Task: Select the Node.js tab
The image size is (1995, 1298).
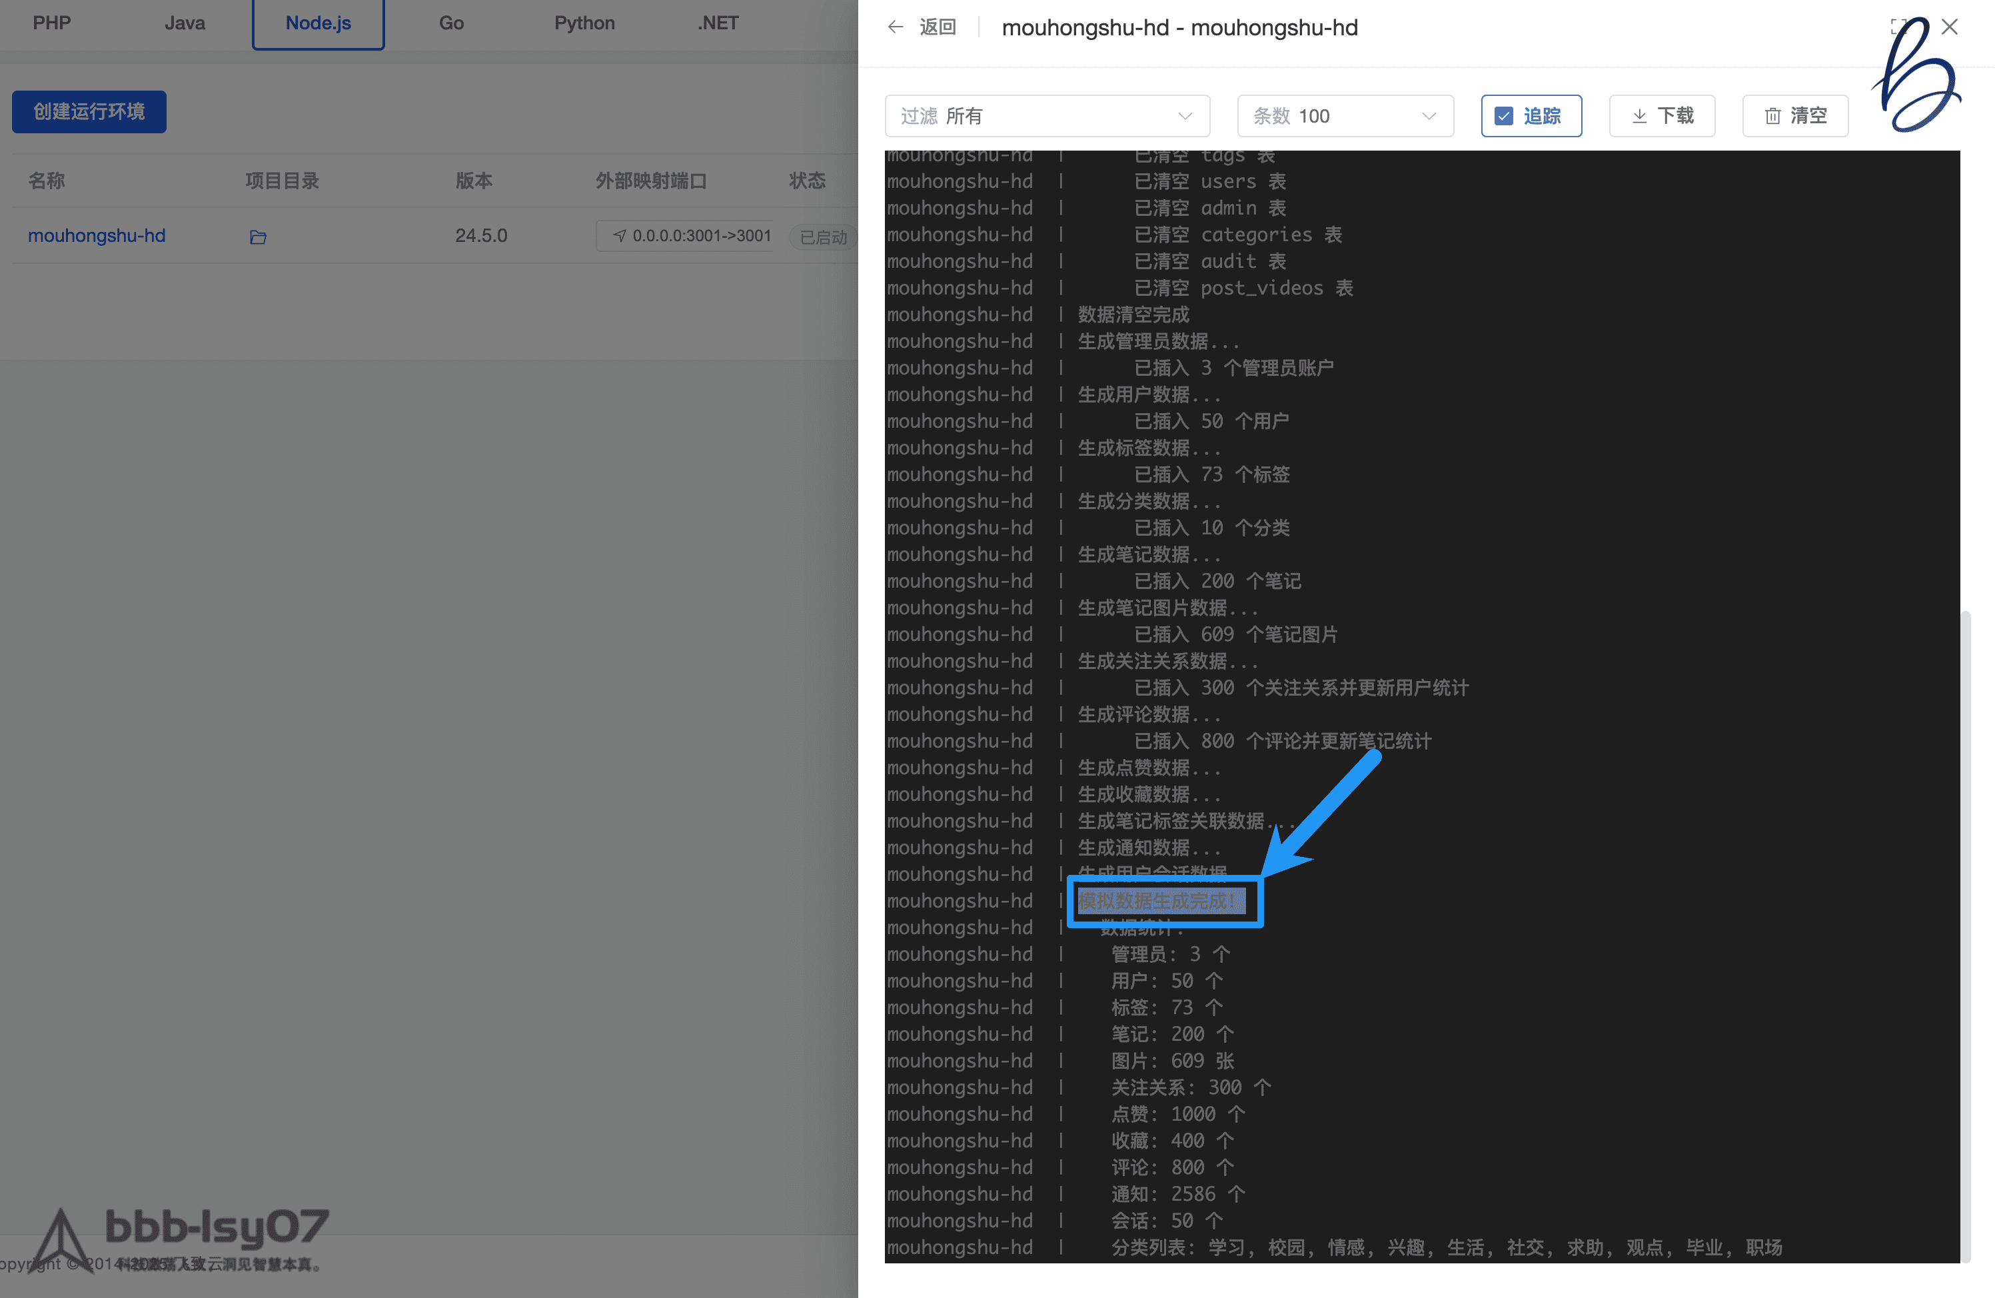Action: point(318,23)
